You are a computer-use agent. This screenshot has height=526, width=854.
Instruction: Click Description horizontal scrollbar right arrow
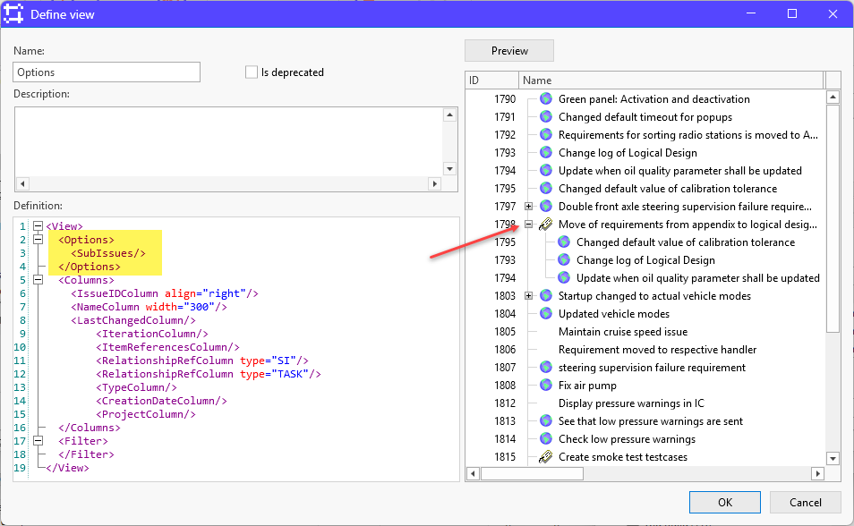(435, 183)
